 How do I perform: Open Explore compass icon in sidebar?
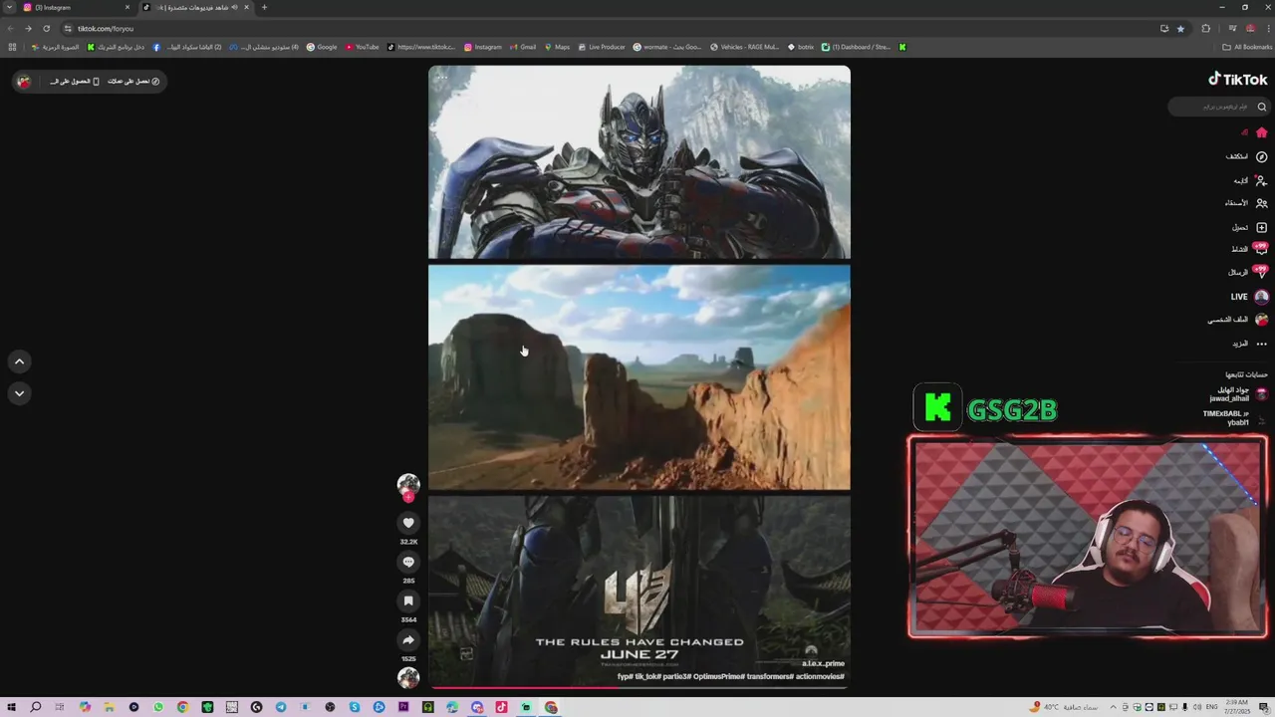[x=1261, y=156]
